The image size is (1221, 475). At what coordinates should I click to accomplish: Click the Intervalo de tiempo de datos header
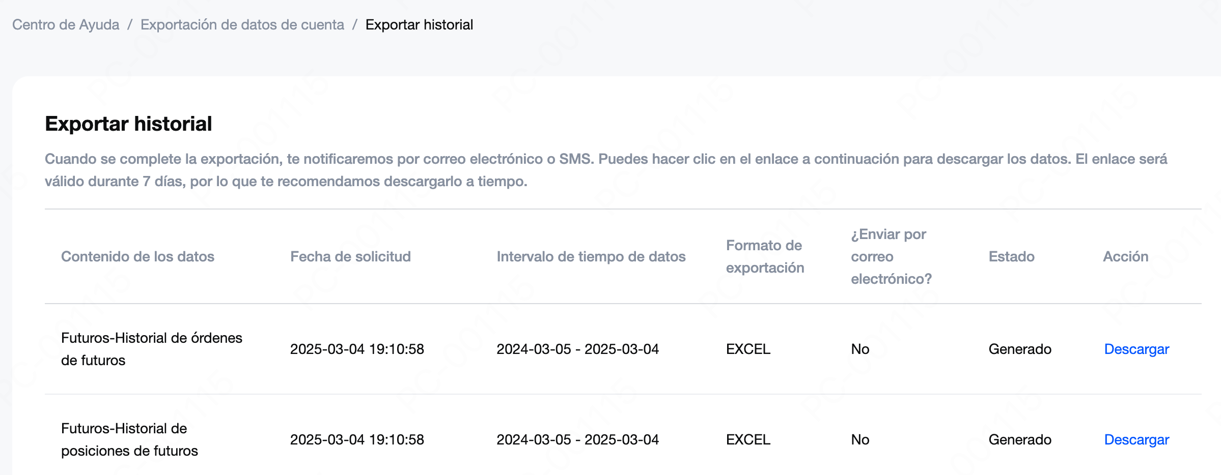[591, 256]
